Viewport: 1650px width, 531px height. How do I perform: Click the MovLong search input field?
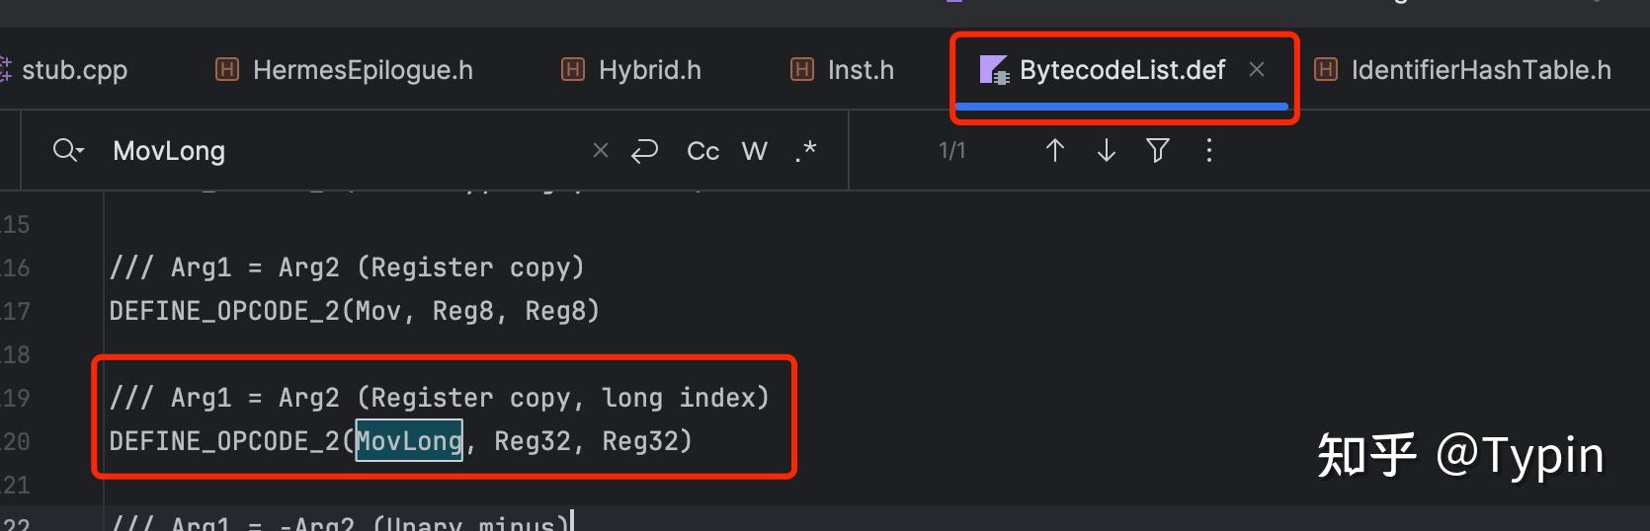click(346, 151)
